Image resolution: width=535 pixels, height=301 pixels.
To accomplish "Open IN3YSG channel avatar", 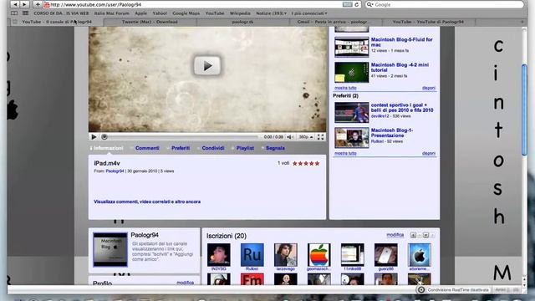I will [219, 254].
